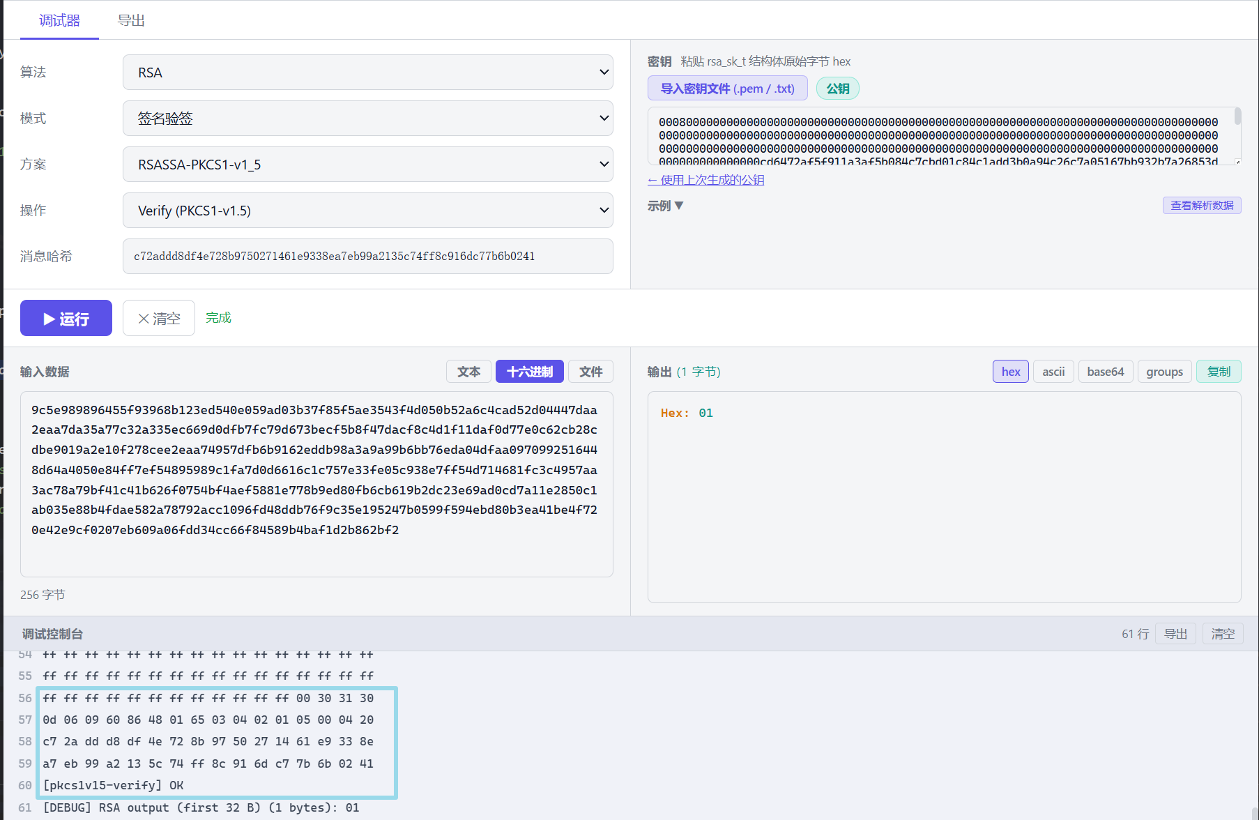This screenshot has width=1259, height=820.
Task: Select base64 output format
Action: 1106,372
